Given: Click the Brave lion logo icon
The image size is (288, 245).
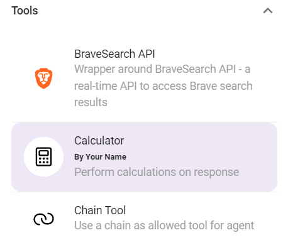Looking at the screenshot, I should [43, 78].
